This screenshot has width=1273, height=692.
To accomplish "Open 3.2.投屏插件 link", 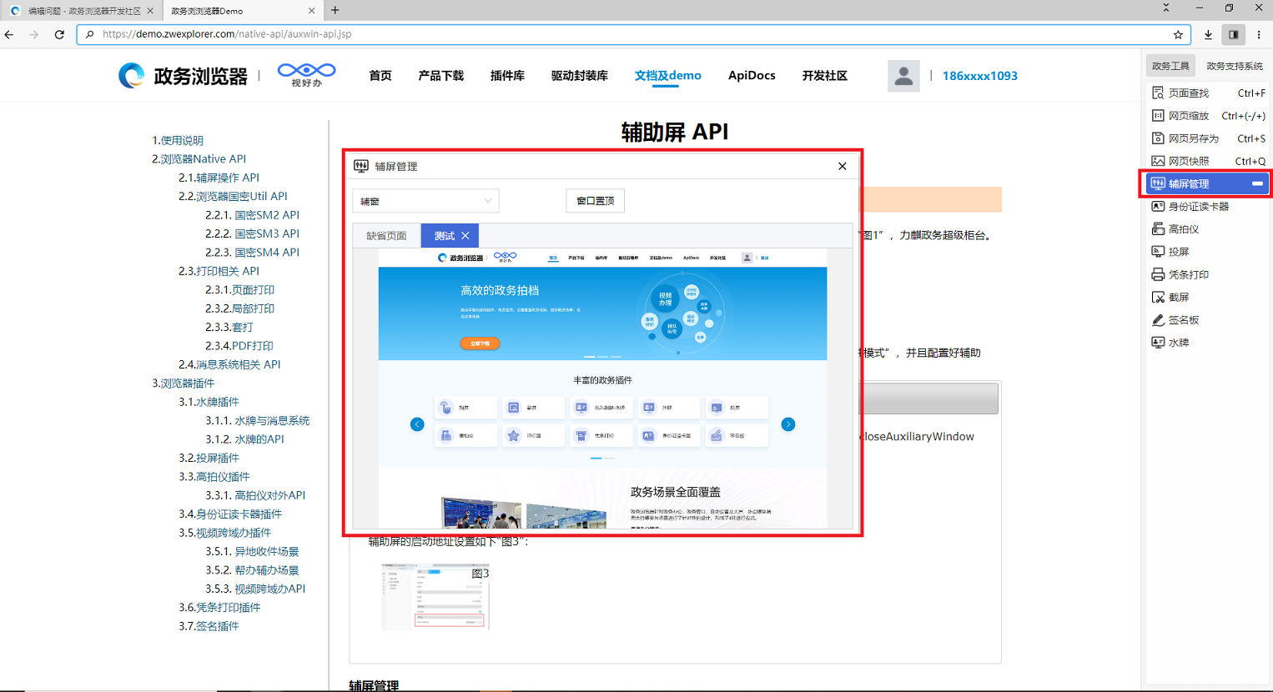I will tap(209, 458).
